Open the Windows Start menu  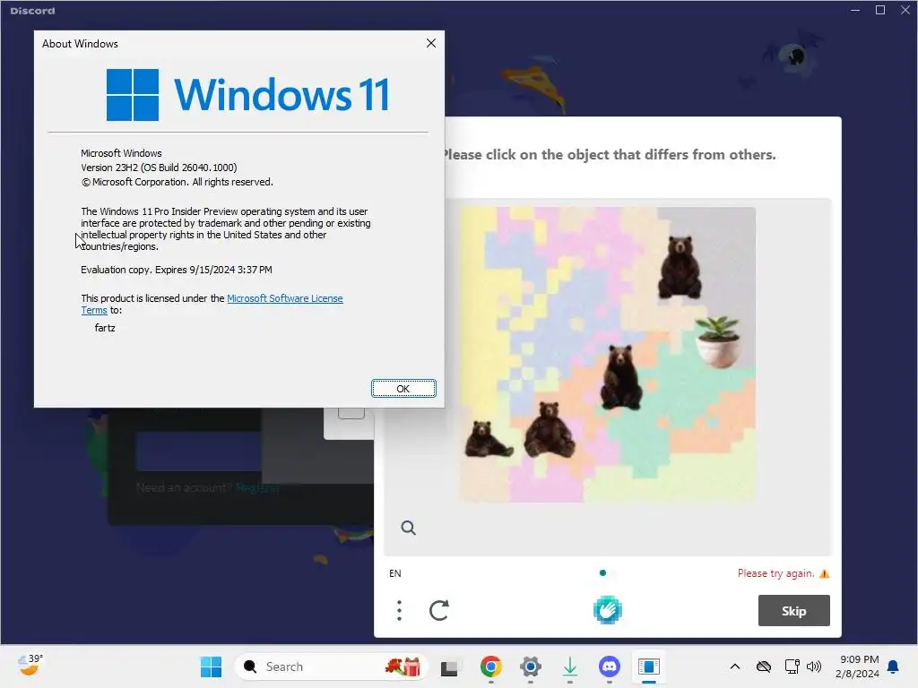click(x=211, y=666)
